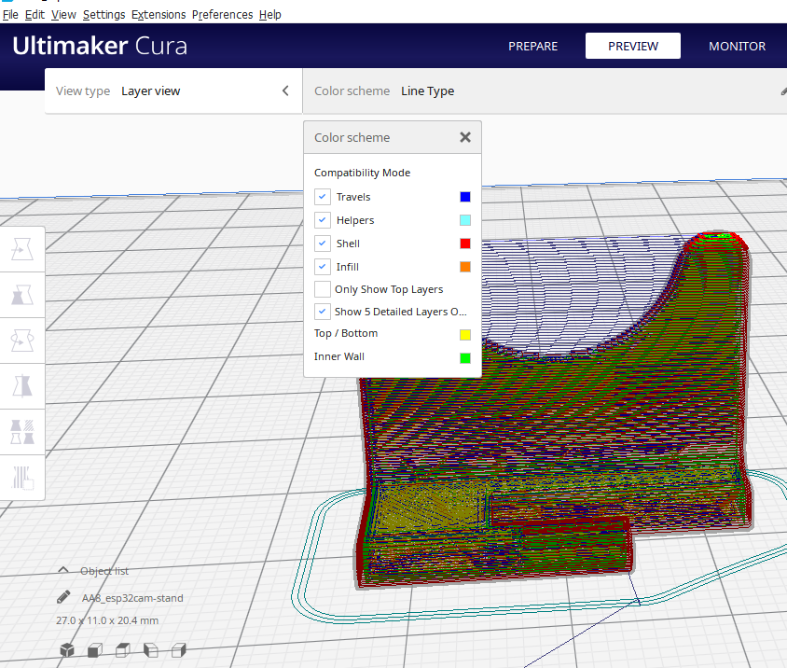The width and height of the screenshot is (787, 668).
Task: Select the Mirror tool in left toolbar
Action: coord(22,386)
